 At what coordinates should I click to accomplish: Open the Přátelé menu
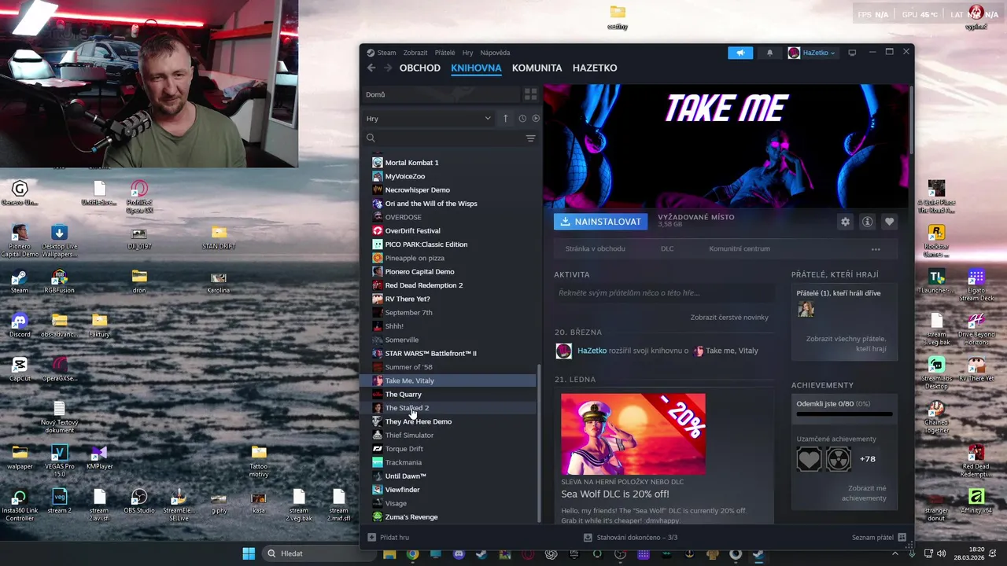pyautogui.click(x=444, y=53)
